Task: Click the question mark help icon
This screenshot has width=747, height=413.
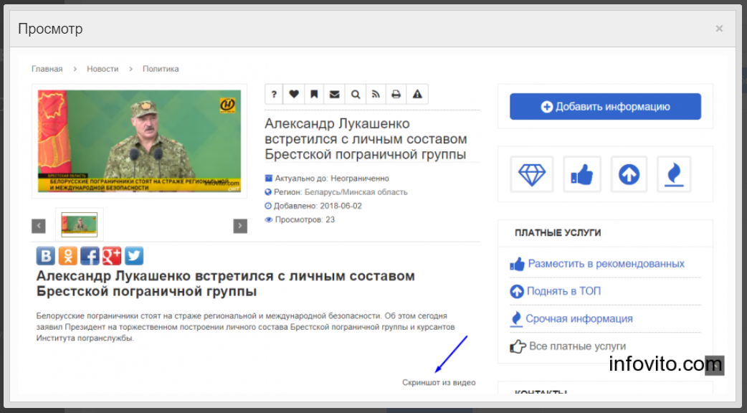Action: pyautogui.click(x=274, y=95)
